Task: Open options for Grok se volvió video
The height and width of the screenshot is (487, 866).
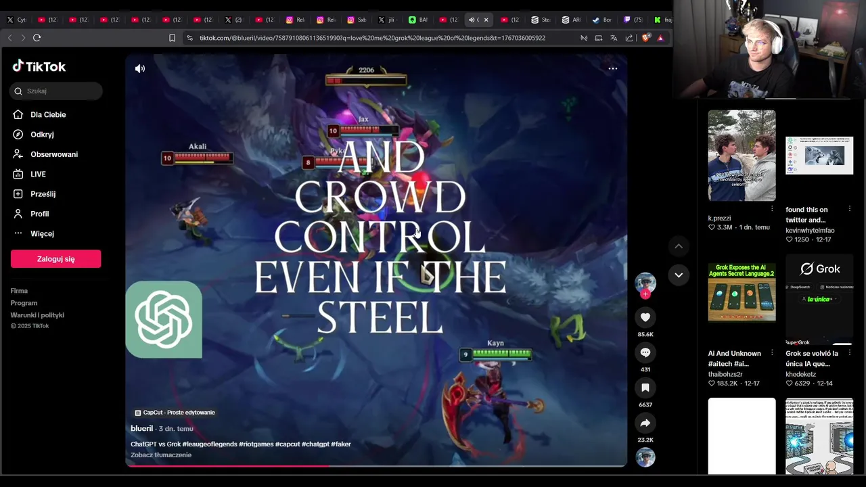Action: point(850,353)
